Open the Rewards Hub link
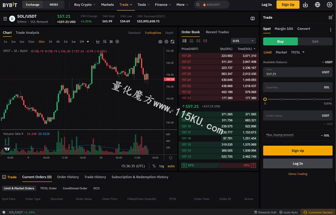This screenshot has height=215, width=336. click(x=265, y=212)
